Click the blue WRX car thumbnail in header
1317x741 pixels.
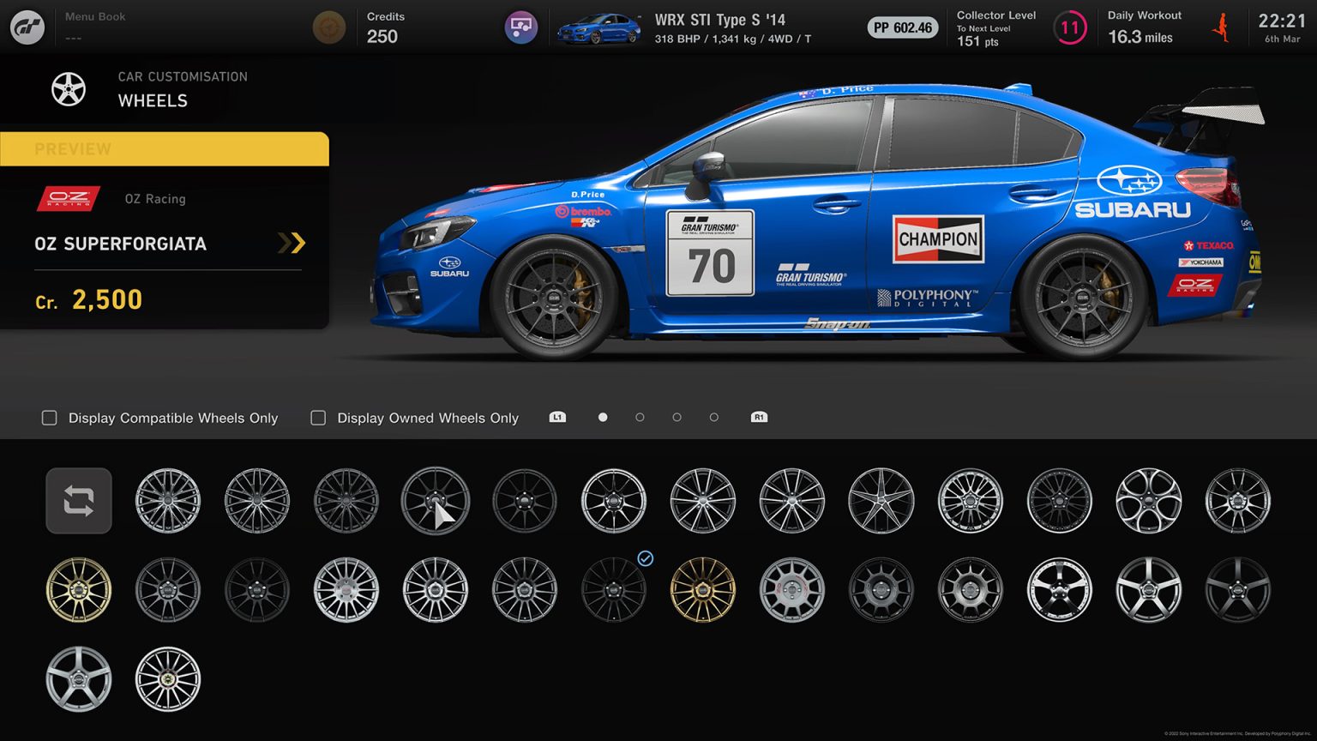(598, 29)
